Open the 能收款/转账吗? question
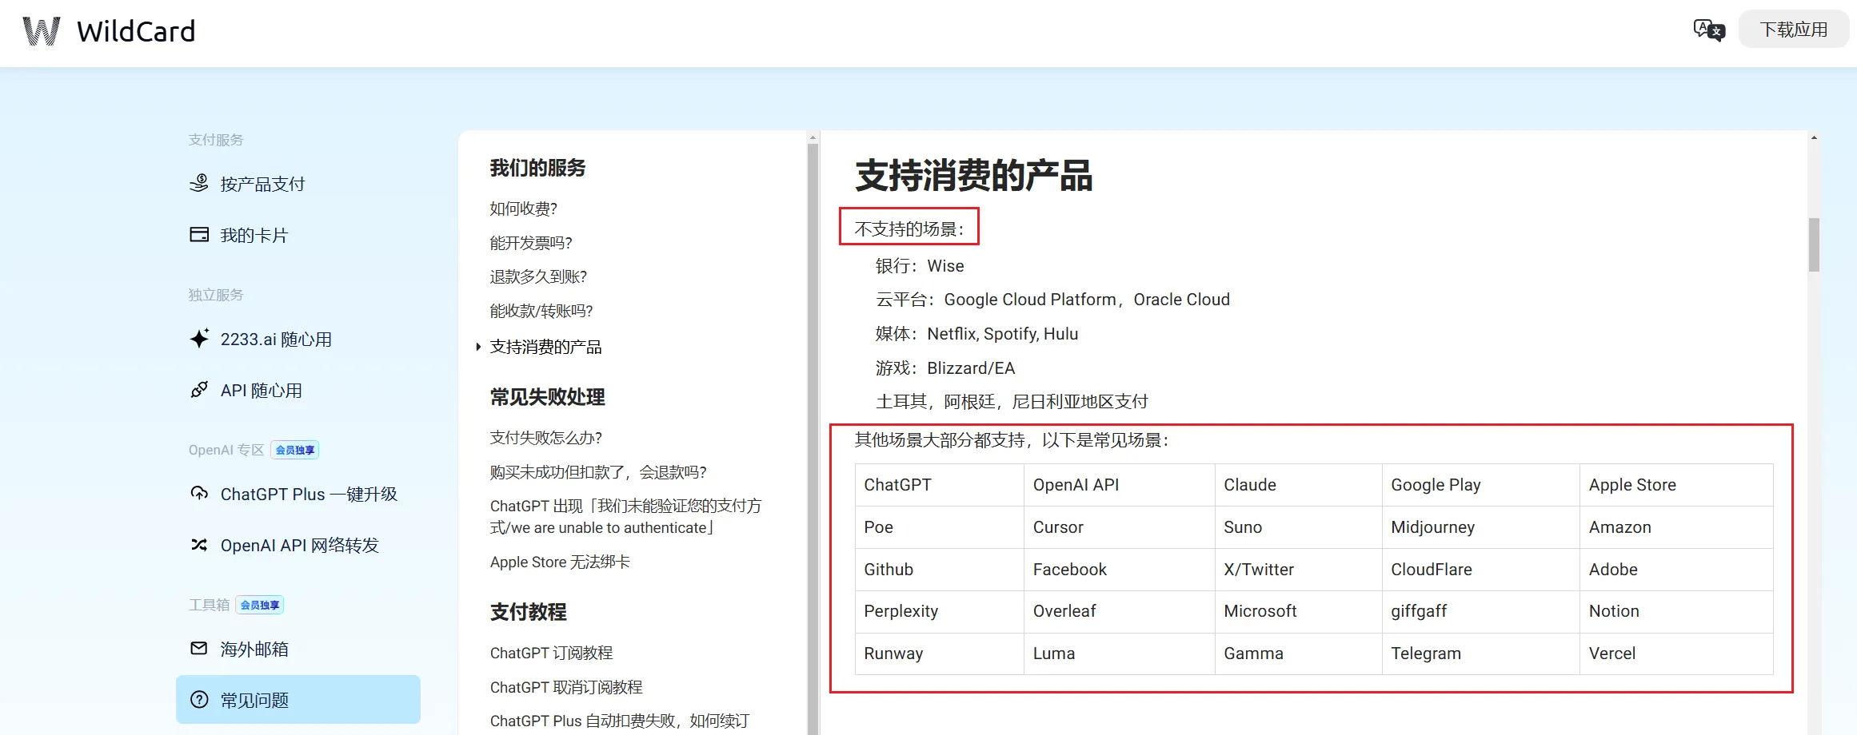The image size is (1857, 735). [541, 311]
